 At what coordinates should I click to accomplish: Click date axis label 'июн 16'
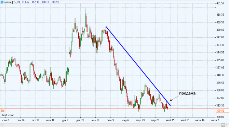pos(200,120)
